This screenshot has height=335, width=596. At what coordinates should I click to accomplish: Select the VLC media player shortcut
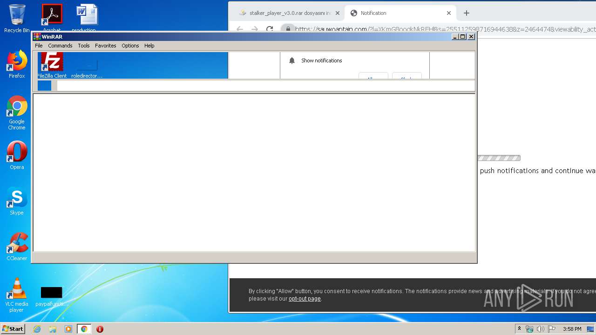click(x=17, y=295)
